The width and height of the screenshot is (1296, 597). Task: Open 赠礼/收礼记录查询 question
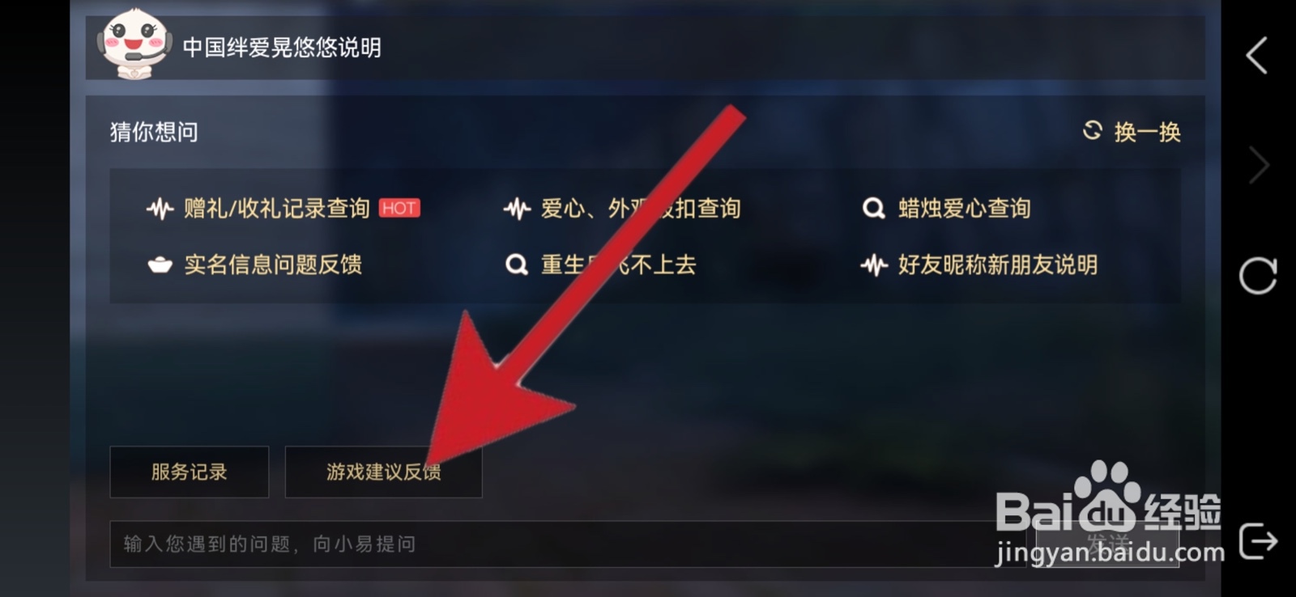(x=277, y=209)
